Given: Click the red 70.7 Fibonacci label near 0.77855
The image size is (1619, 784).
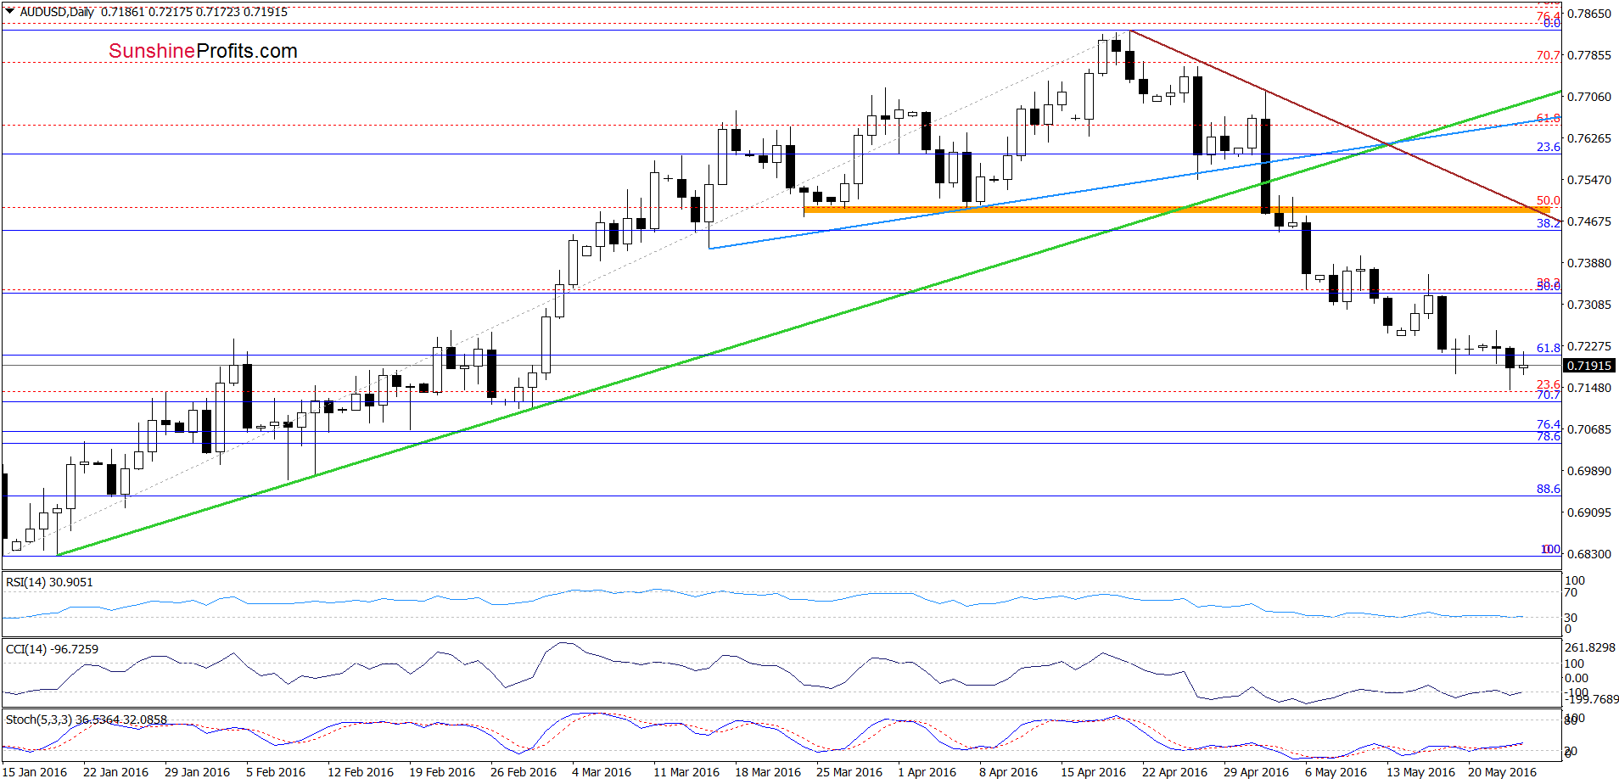Looking at the screenshot, I should 1549,55.
